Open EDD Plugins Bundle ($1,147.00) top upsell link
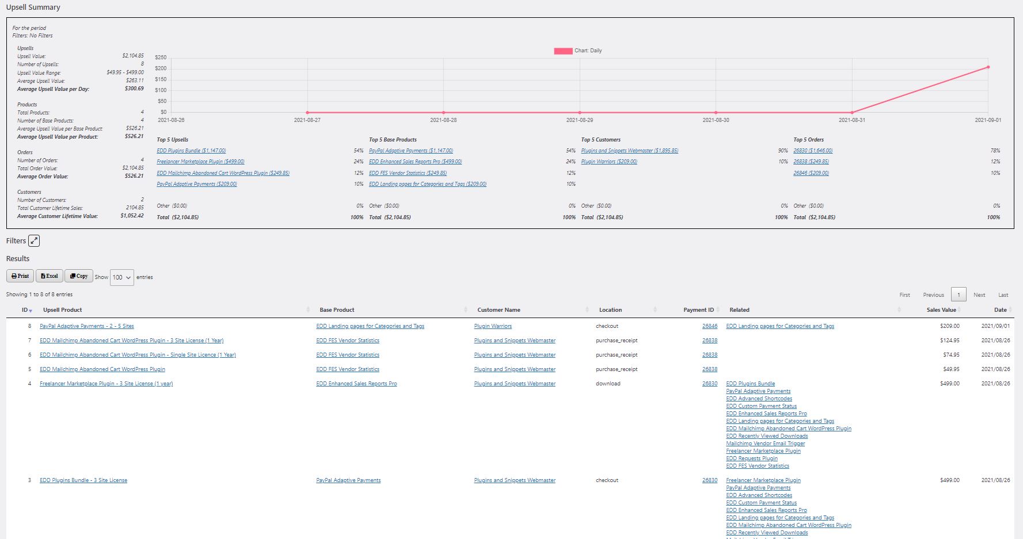The width and height of the screenshot is (1023, 539). click(191, 151)
